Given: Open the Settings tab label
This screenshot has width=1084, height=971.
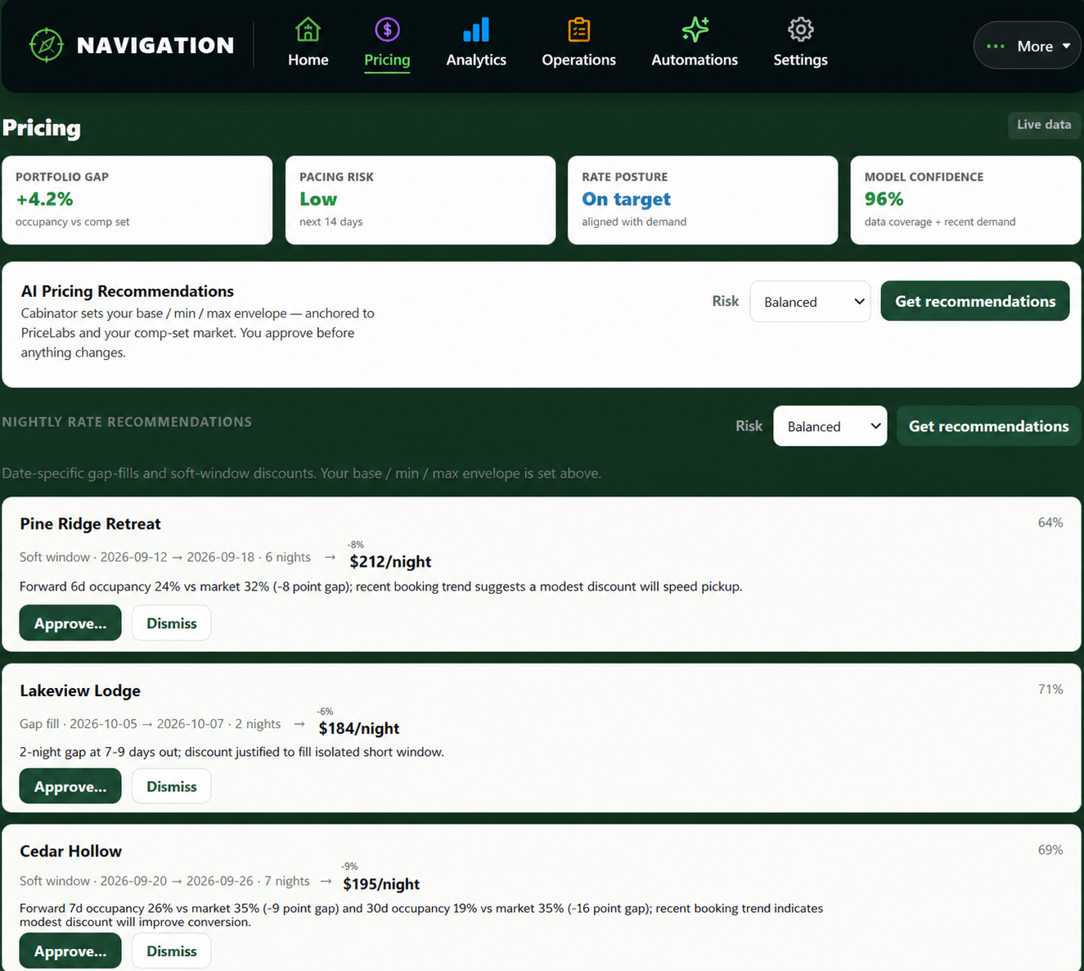Looking at the screenshot, I should (800, 60).
